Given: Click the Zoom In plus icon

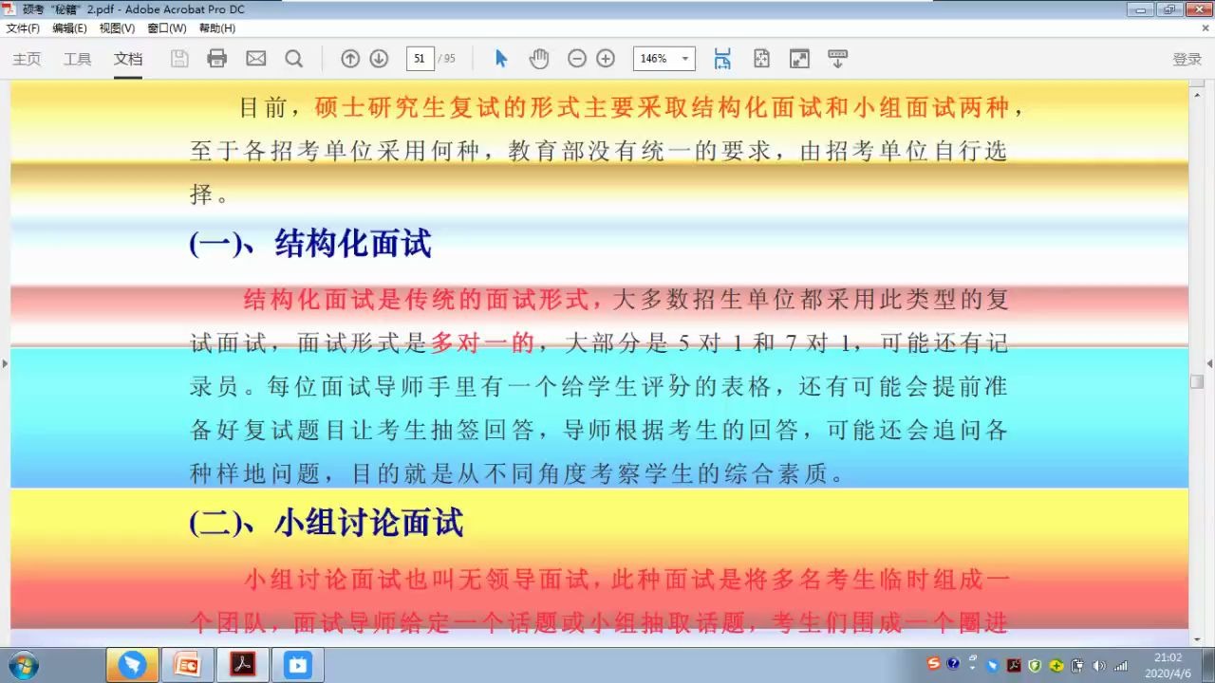Looking at the screenshot, I should point(605,58).
